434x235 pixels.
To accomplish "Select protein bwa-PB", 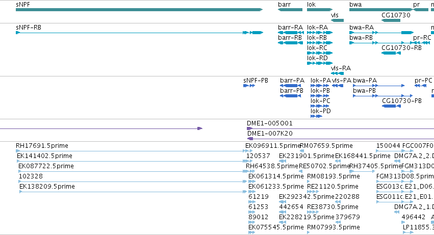I will (x=364, y=91).
